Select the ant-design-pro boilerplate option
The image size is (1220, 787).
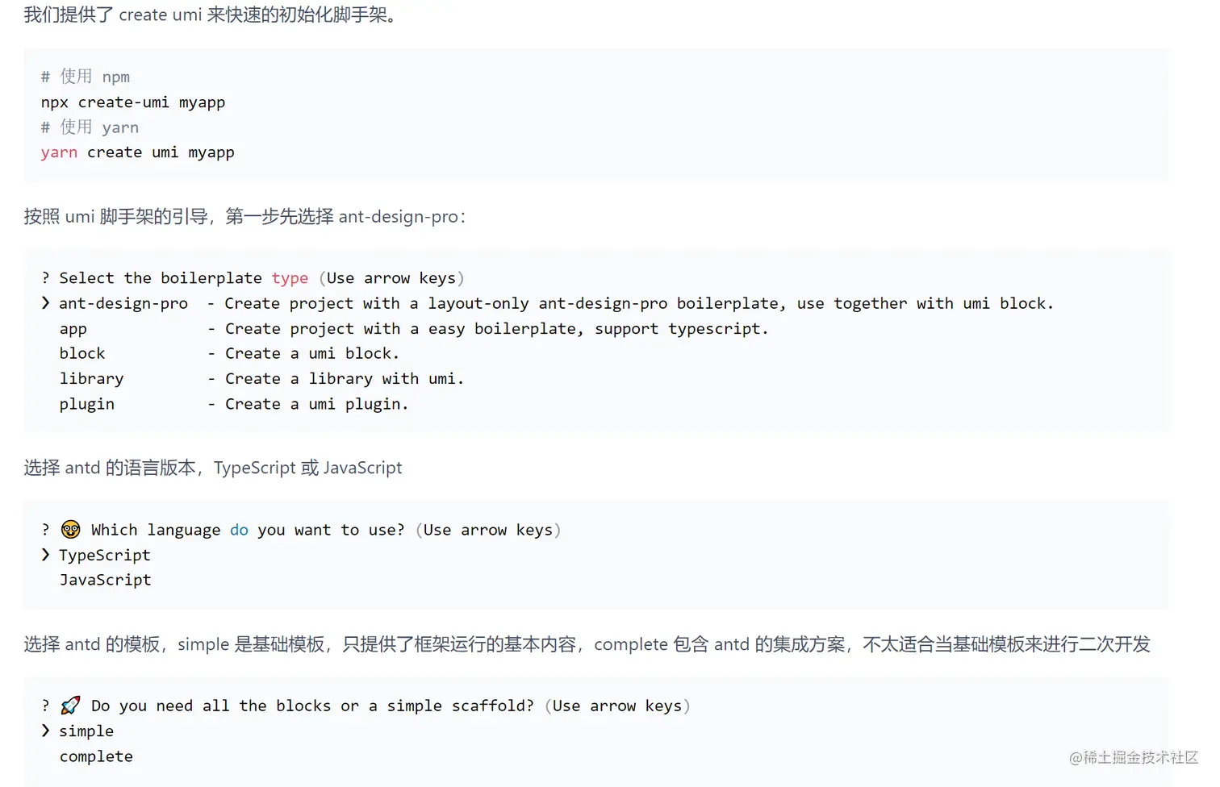pos(123,304)
